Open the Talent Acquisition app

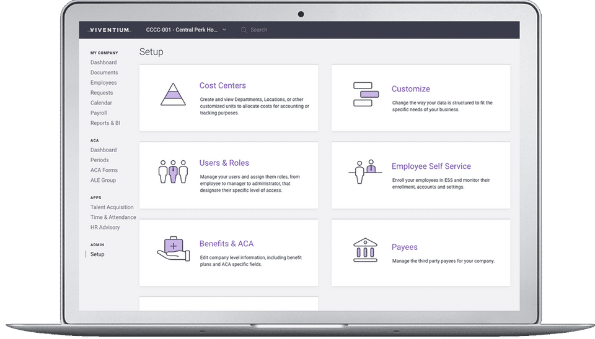click(112, 207)
